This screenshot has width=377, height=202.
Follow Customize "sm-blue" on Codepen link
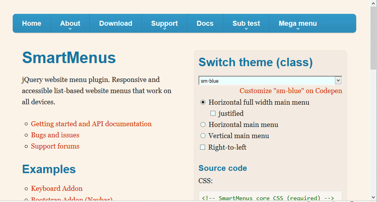point(291,91)
